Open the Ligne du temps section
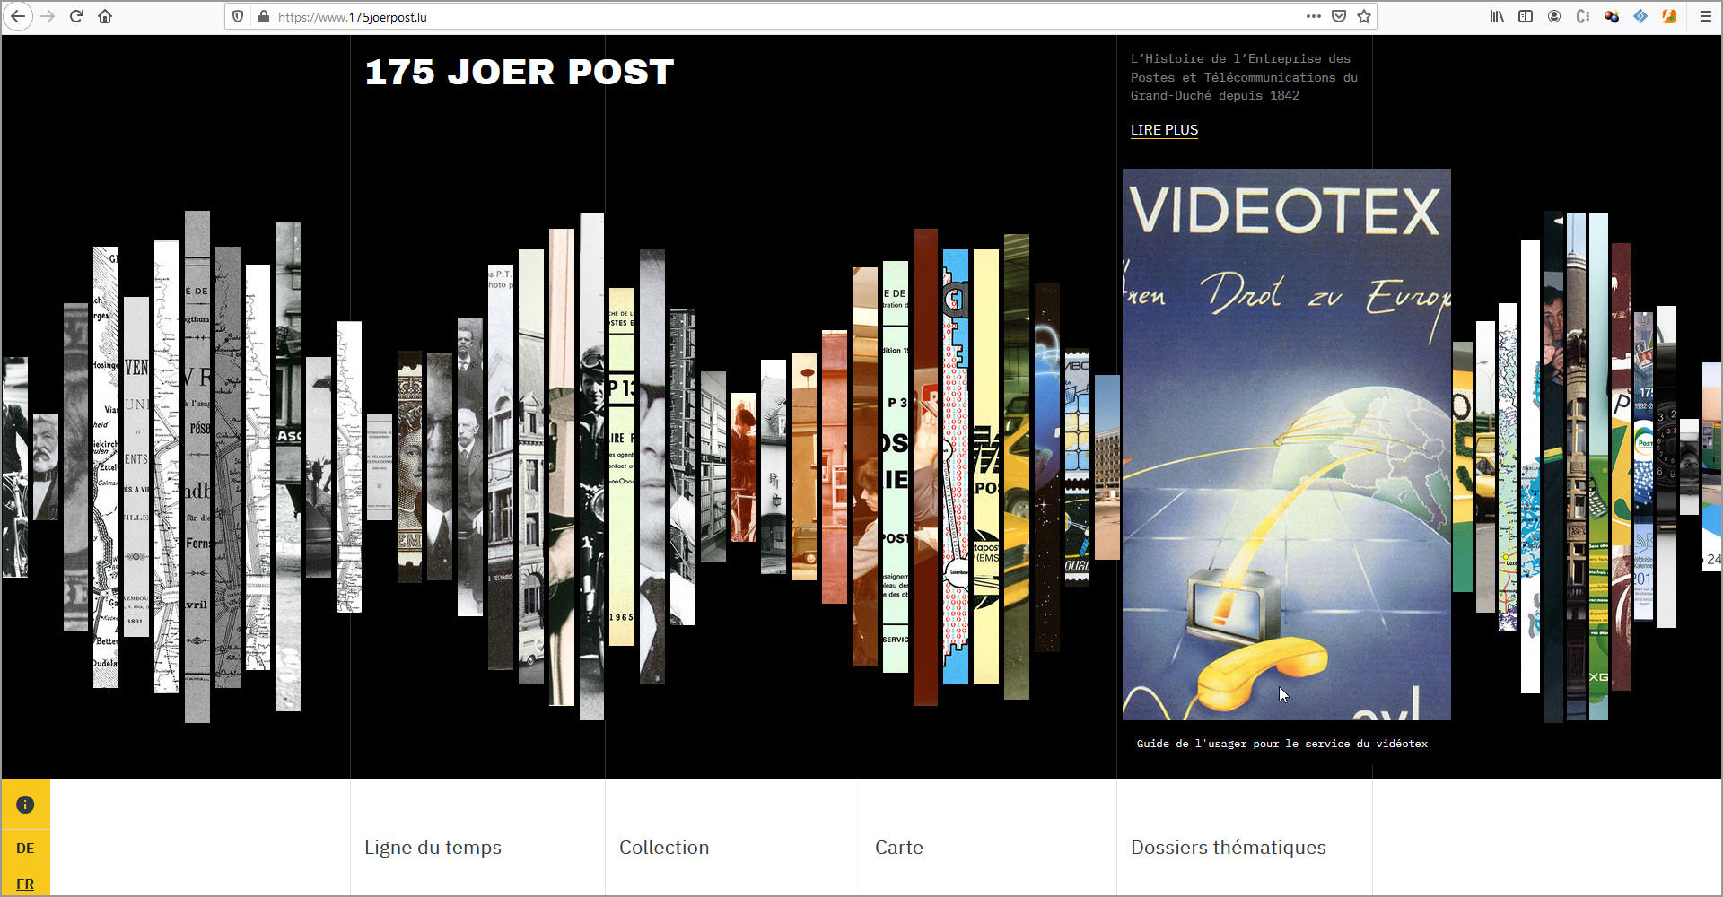This screenshot has width=1723, height=897. [x=433, y=848]
